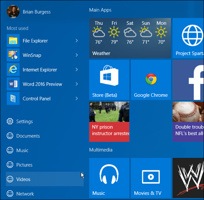This screenshot has height=200, width=204.
Task: Open the File Explorer folder icon
Action: 13,41
